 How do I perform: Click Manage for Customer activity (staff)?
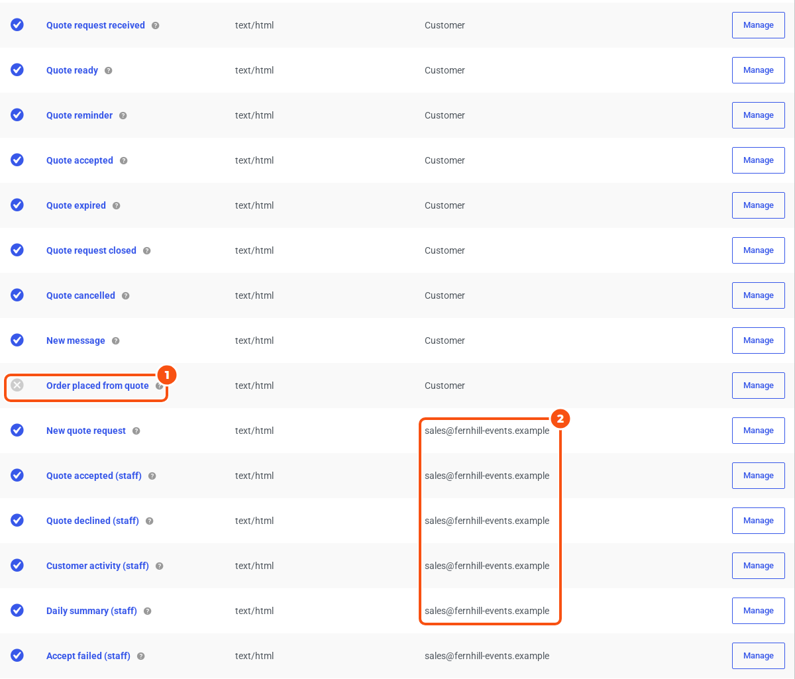[759, 566]
